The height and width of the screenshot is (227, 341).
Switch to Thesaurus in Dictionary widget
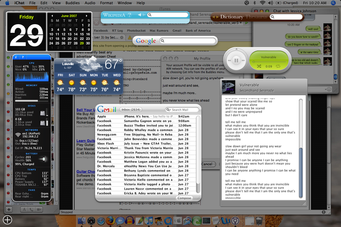[256, 17]
